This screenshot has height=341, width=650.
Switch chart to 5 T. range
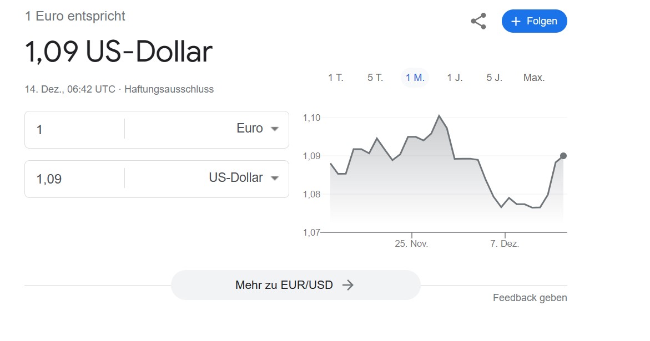click(375, 78)
